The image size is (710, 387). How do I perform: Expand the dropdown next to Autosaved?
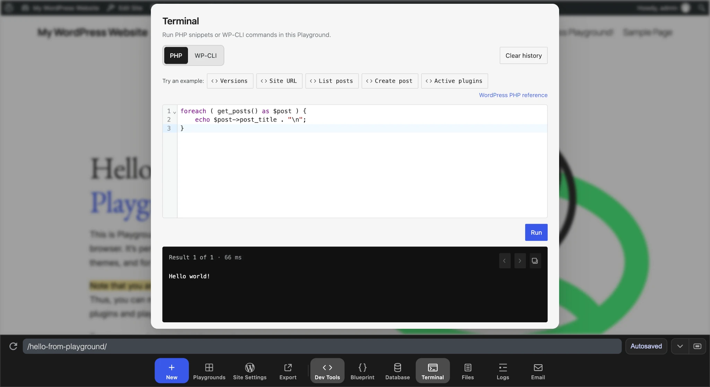[x=680, y=346]
